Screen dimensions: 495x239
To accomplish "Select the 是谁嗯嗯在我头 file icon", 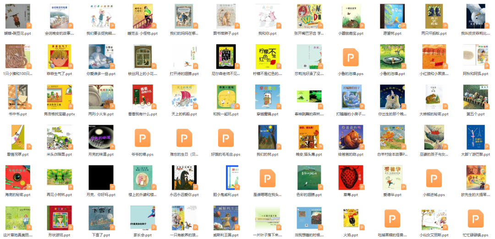I will 267,178.
